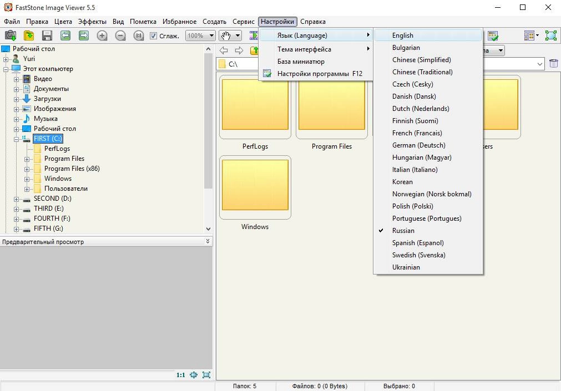The image size is (561, 391).
Task: Select the Windows folder thumbnail
Action: tap(255, 187)
